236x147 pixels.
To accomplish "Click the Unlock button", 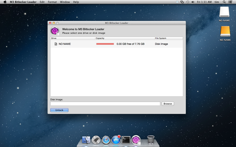I will point(59,110).
